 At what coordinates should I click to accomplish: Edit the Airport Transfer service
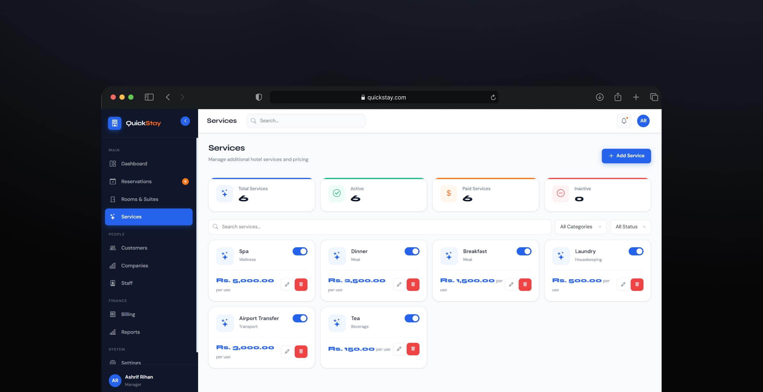point(287,351)
